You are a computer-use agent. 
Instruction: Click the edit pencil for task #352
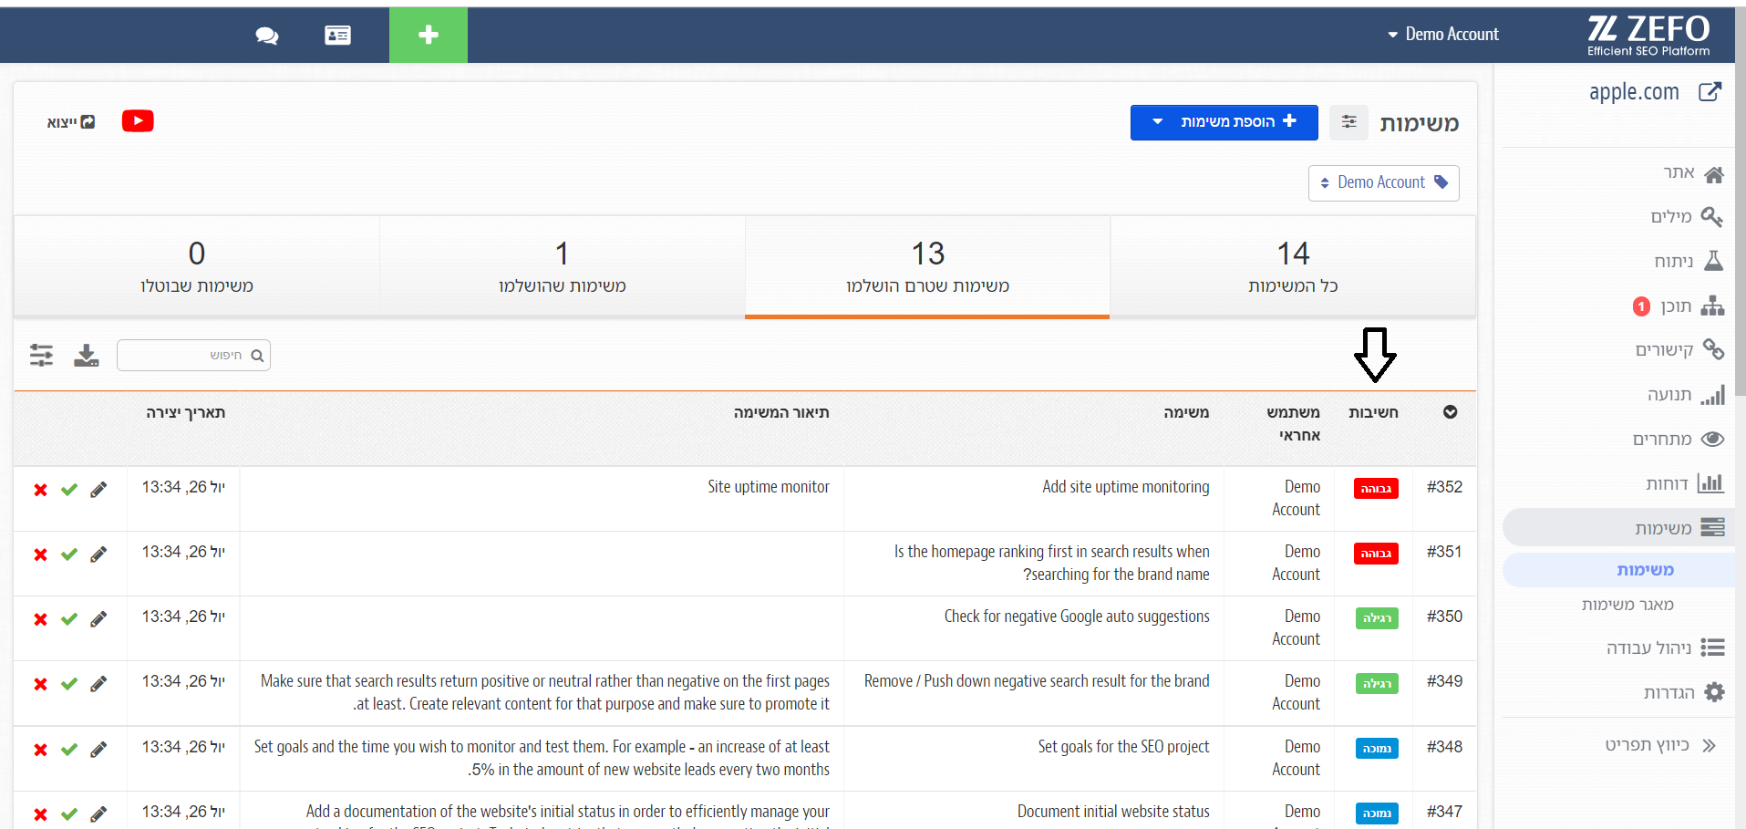click(x=98, y=490)
